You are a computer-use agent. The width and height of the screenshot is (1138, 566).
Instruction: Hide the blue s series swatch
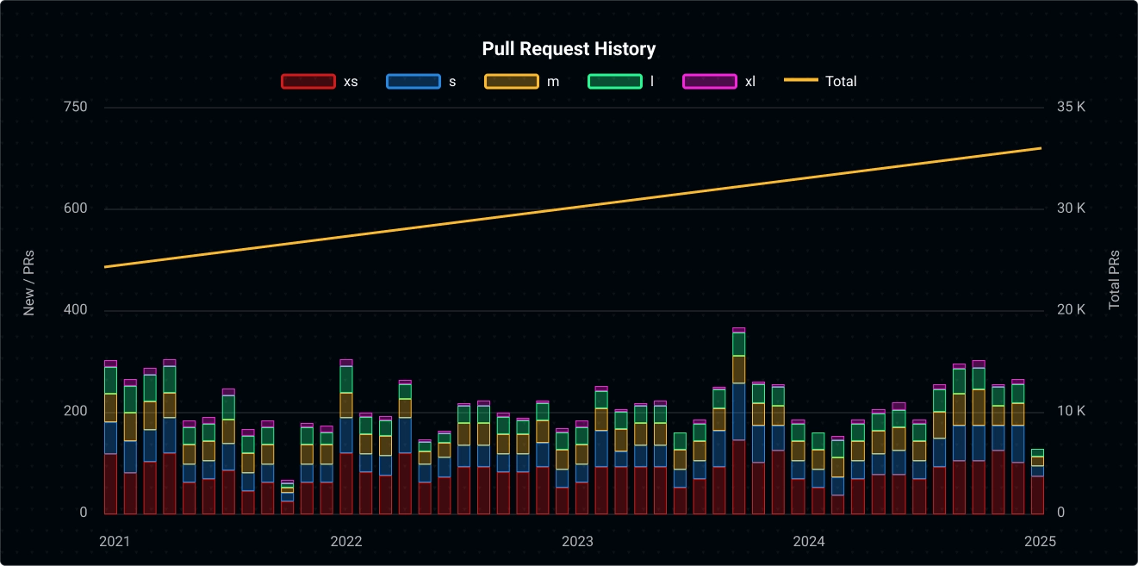coord(414,81)
